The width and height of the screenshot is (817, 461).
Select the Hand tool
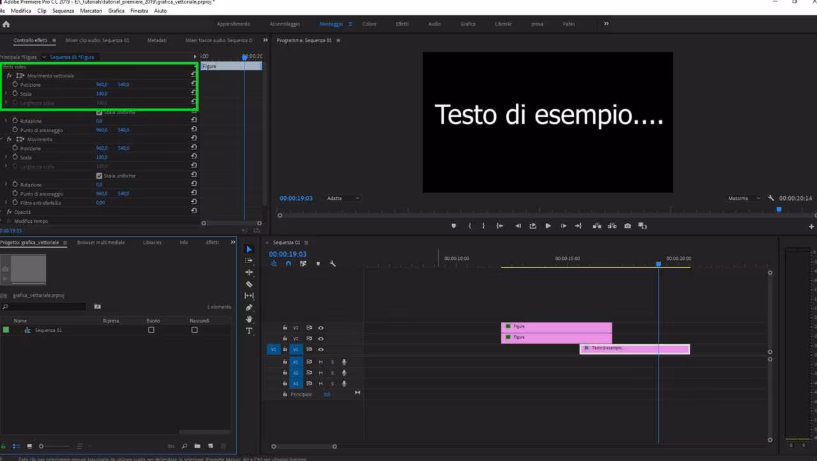250,319
